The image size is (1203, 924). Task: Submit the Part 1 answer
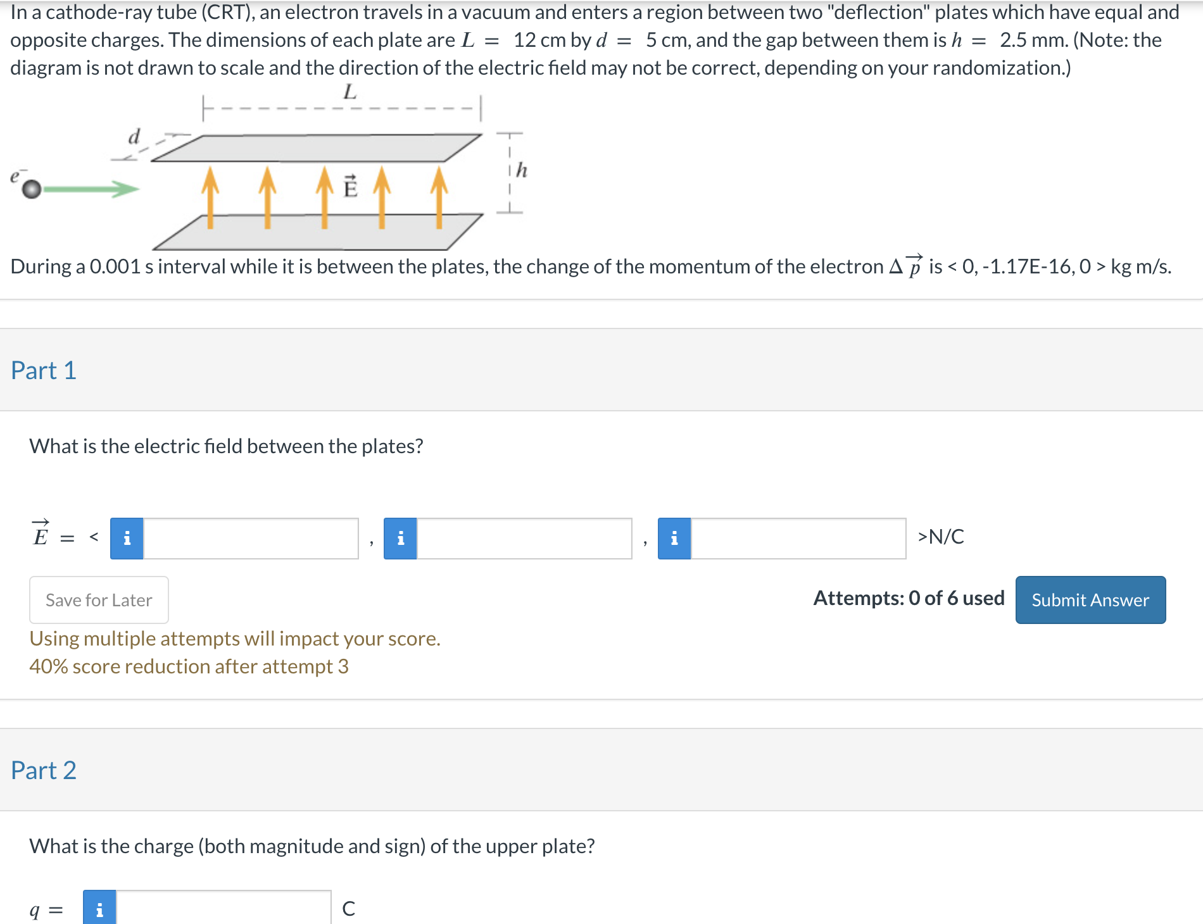1090,600
